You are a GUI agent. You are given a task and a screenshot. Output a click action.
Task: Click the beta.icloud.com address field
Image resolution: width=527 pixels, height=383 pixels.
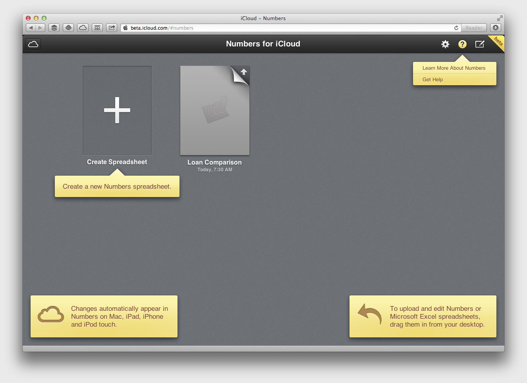pos(290,28)
